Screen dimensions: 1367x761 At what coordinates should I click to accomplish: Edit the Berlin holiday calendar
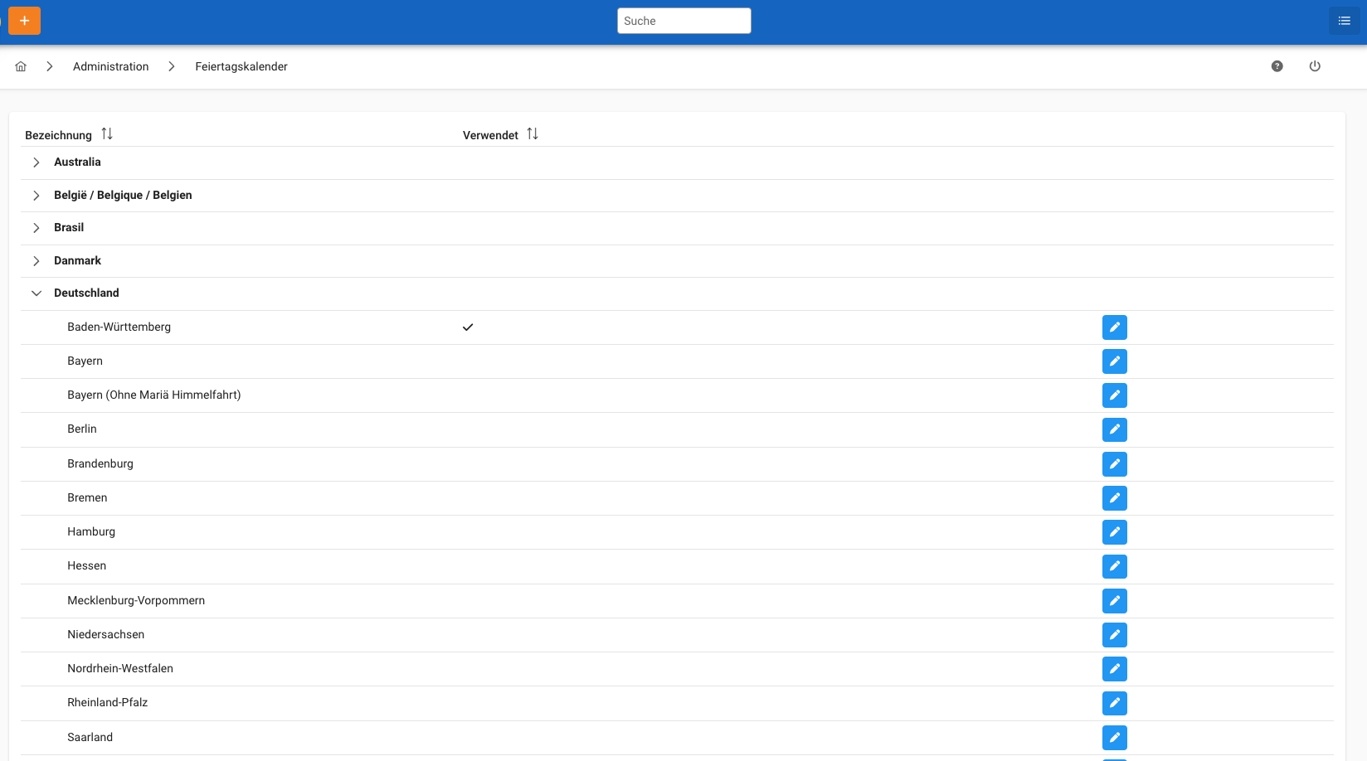[1114, 429]
